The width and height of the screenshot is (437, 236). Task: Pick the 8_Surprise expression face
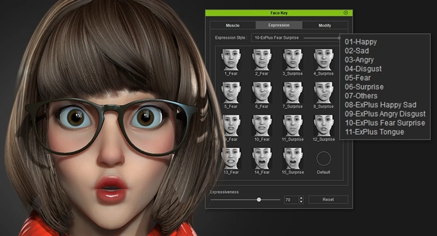pyautogui.click(x=323, y=93)
